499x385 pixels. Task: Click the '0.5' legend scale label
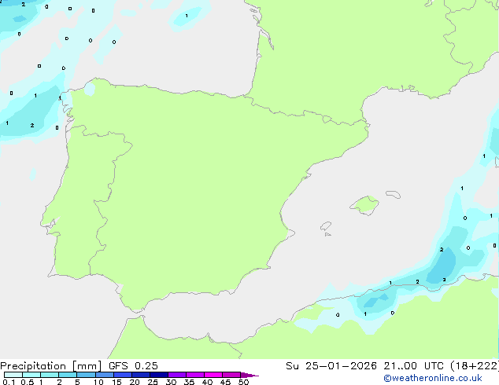pos(28,382)
